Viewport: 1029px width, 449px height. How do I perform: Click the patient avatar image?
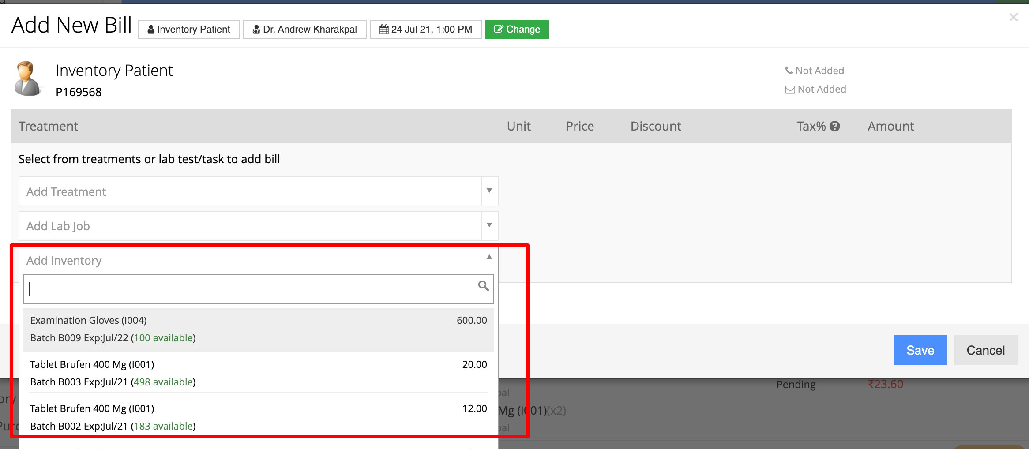tap(27, 79)
